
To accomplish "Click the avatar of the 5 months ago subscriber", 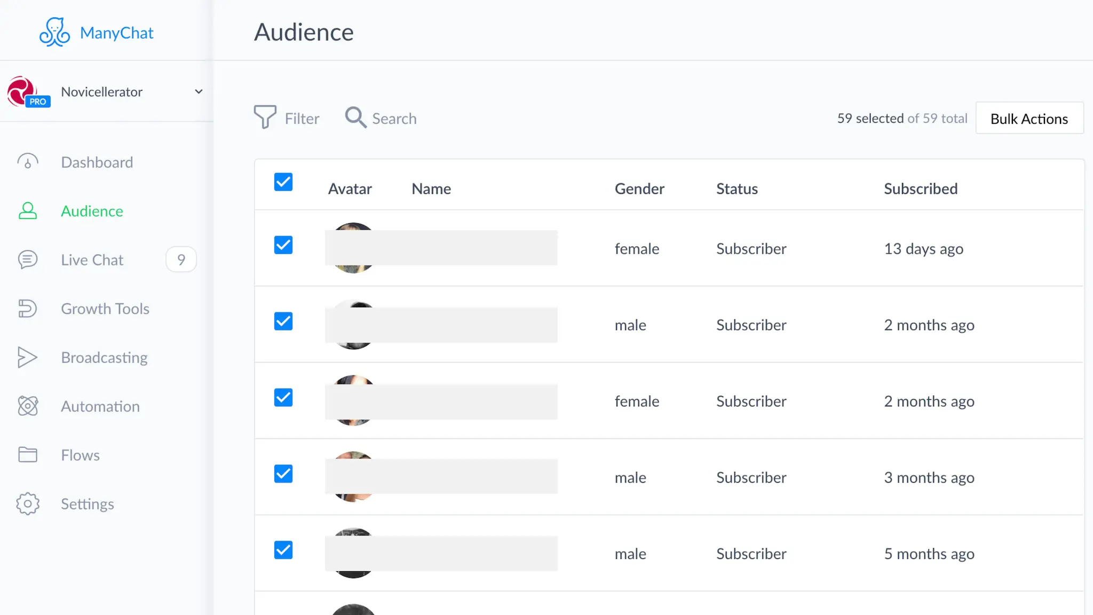I will pyautogui.click(x=353, y=553).
